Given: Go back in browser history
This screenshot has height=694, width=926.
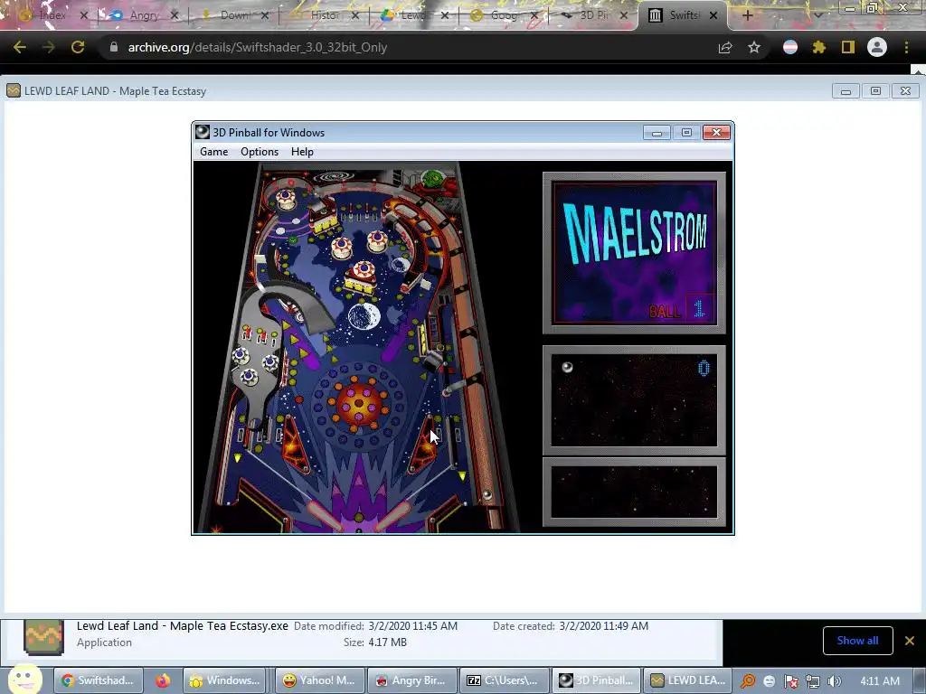Looking at the screenshot, I should pos(20,47).
